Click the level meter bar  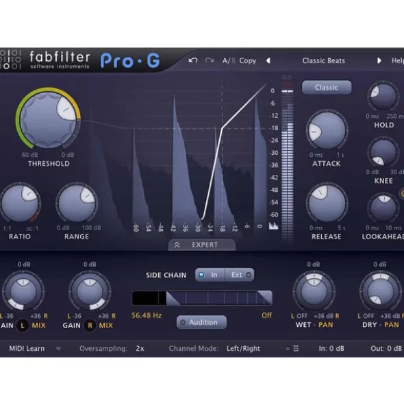point(287,164)
